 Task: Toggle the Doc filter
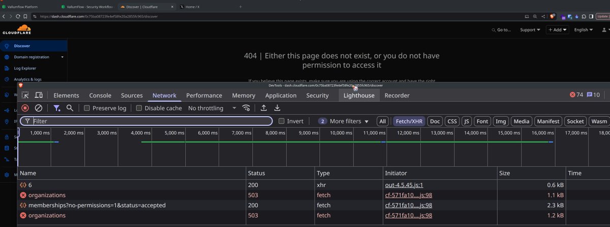click(x=435, y=121)
